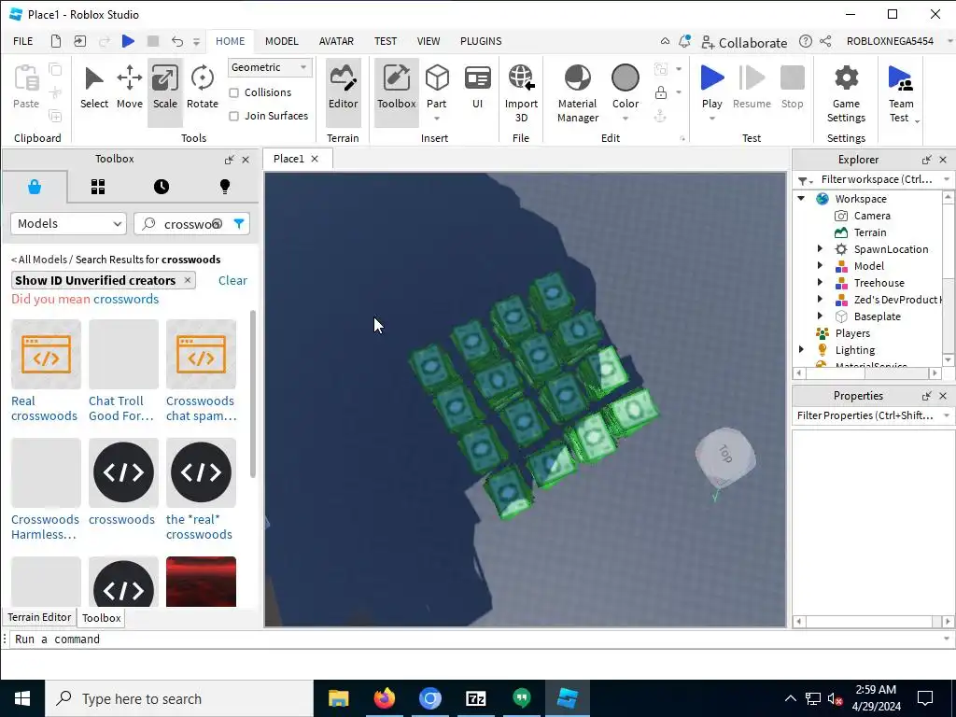Select the Select tool
This screenshot has height=717, width=956.
94,89
